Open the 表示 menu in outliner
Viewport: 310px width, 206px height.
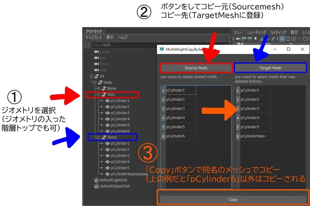point(110,37)
